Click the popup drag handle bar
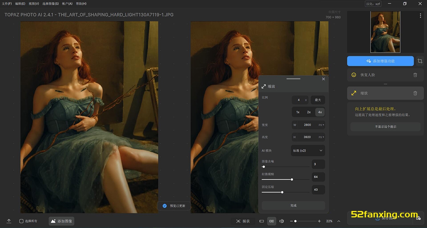427x228 pixels. point(293,79)
